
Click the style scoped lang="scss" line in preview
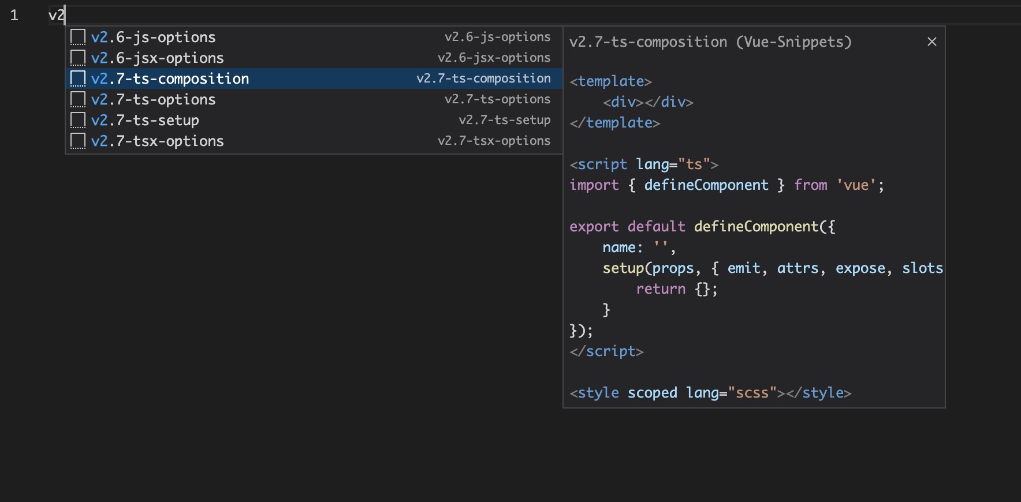point(710,393)
